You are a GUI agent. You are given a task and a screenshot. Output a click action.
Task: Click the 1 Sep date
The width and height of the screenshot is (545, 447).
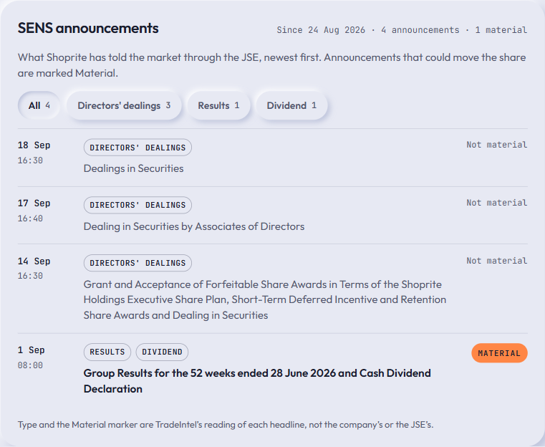(x=32, y=350)
